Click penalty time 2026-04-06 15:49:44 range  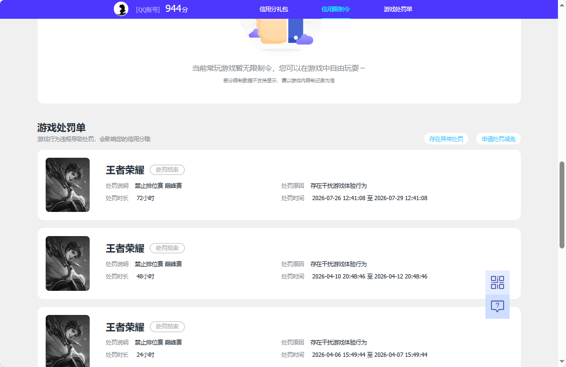369,355
